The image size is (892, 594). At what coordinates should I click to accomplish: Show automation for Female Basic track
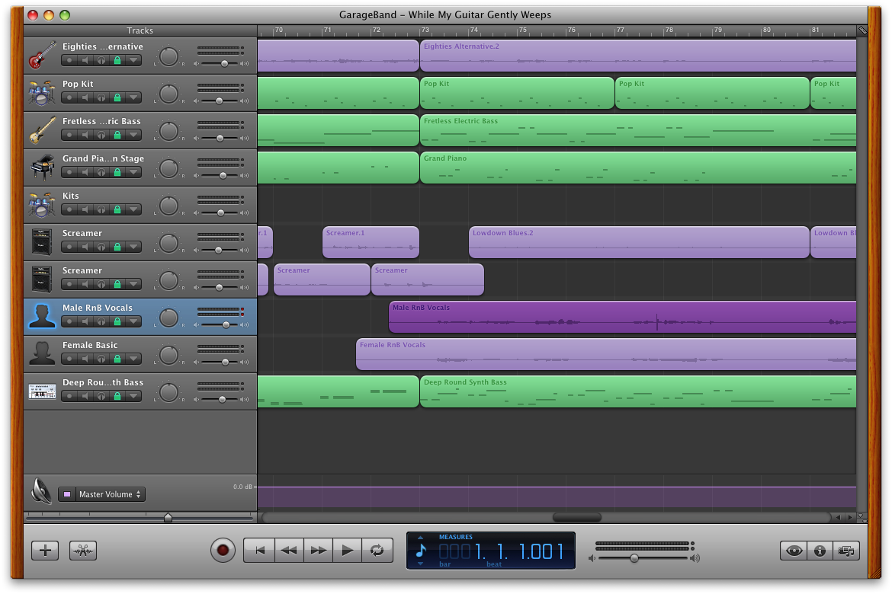(133, 359)
